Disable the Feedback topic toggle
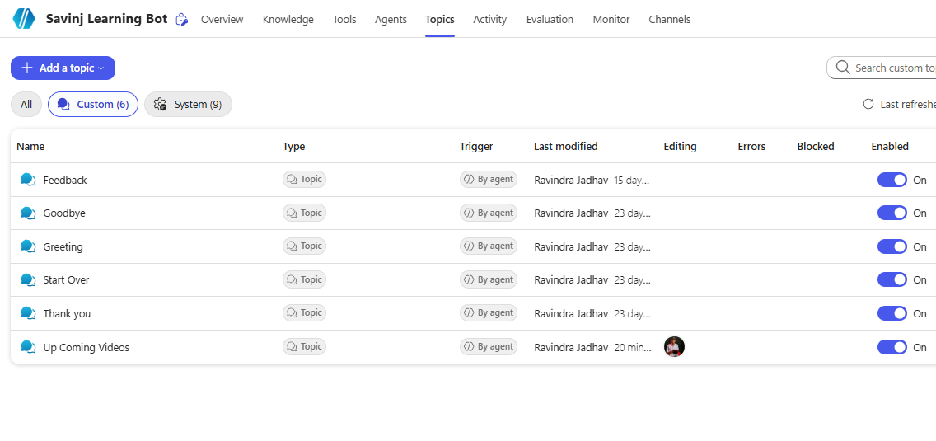This screenshot has height=441, width=936. pyautogui.click(x=892, y=180)
